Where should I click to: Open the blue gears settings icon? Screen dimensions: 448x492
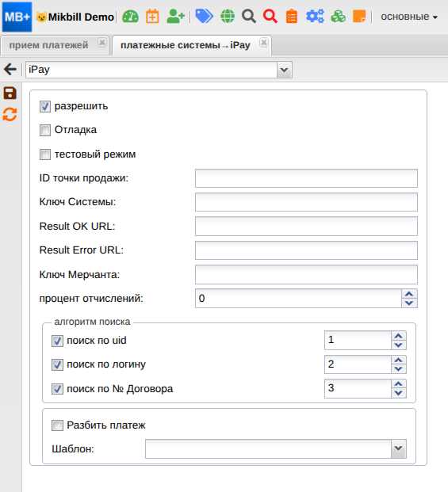(315, 17)
